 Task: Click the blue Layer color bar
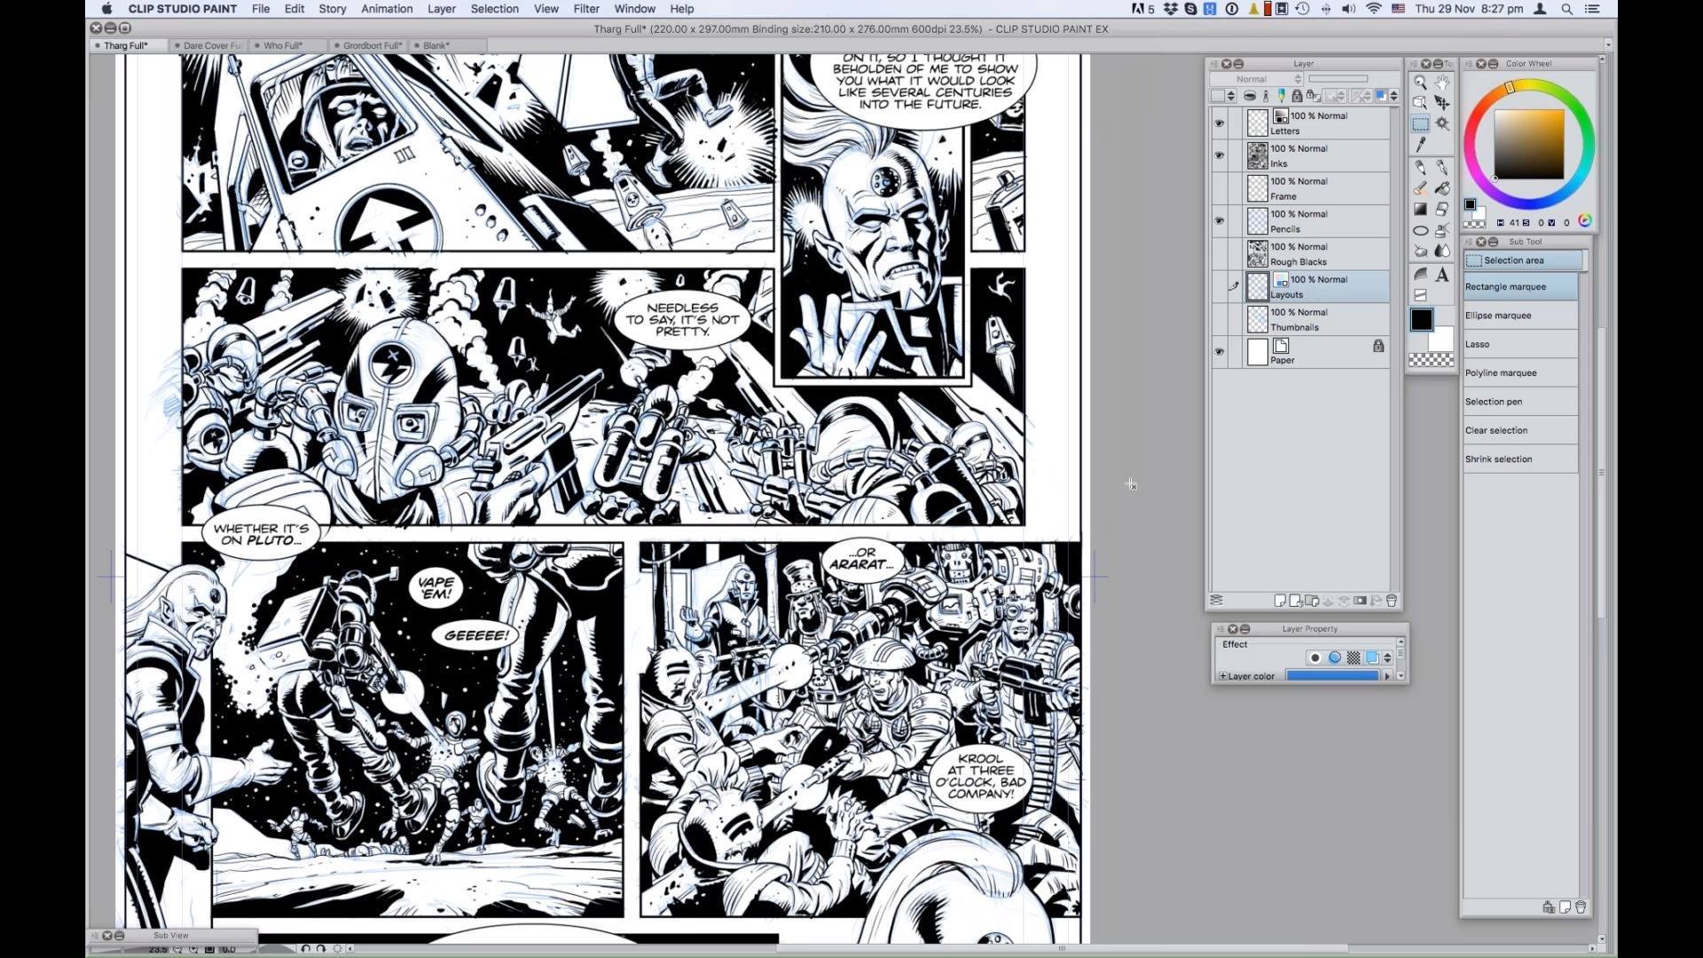1332,676
